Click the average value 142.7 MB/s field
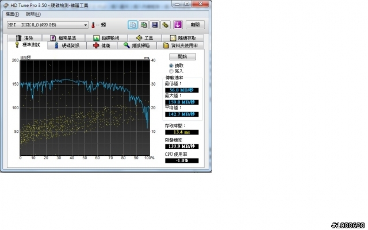Image resolution: width=368 pixels, height=230 pixels. tap(182, 114)
